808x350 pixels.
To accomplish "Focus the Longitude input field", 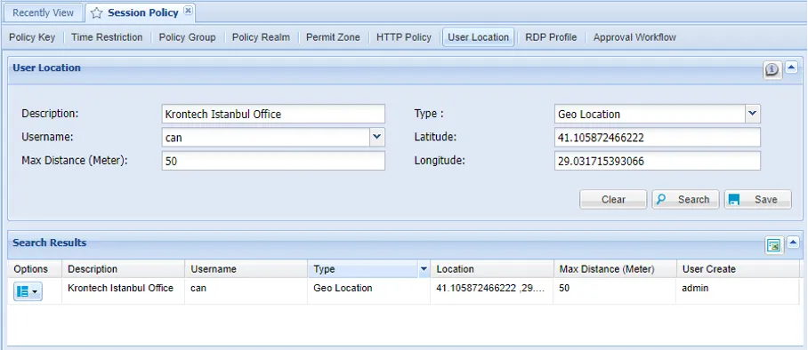I will pos(657,161).
